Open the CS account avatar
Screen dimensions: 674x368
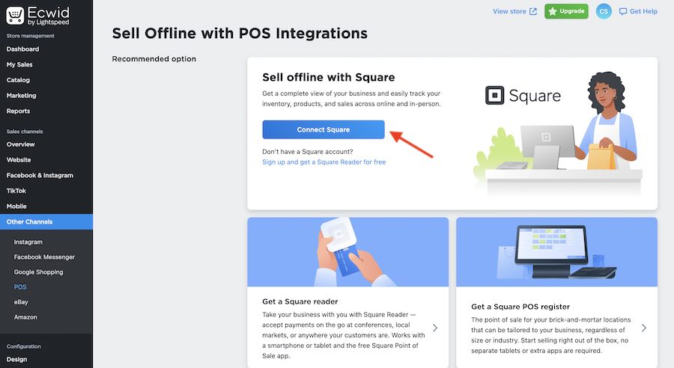coord(604,11)
